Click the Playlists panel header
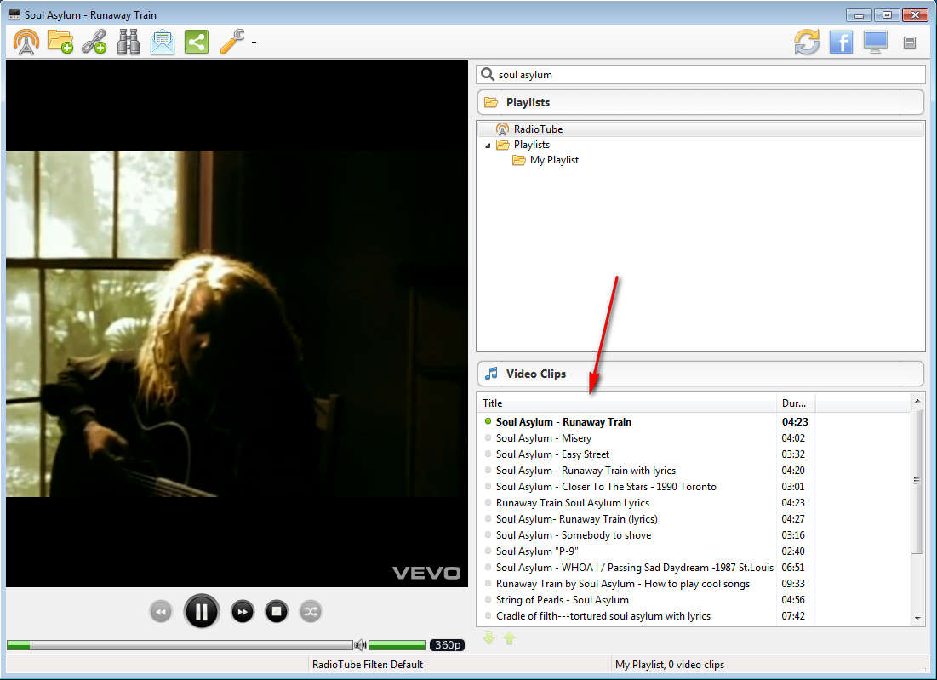 point(700,102)
